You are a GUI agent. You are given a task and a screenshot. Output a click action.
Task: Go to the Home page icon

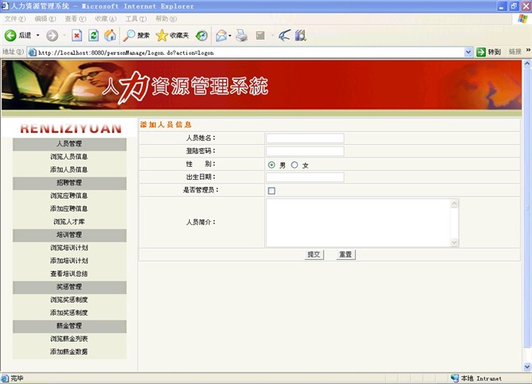pyautogui.click(x=110, y=35)
